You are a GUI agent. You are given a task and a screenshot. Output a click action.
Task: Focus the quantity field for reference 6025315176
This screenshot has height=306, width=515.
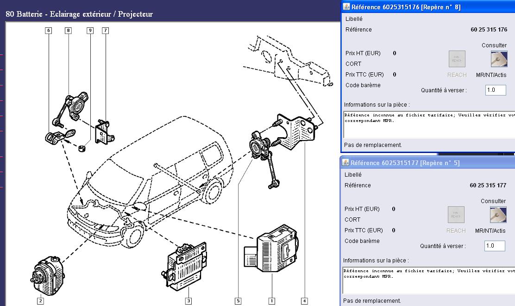pos(495,90)
